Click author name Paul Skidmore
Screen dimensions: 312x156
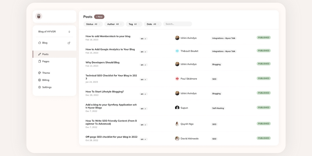point(189,79)
